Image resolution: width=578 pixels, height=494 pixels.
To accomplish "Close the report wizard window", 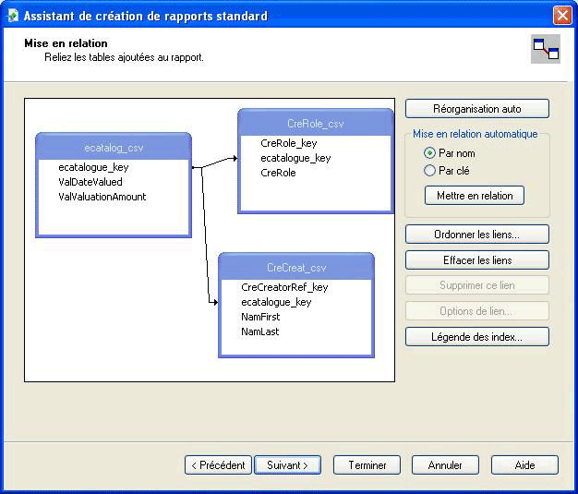I will click(x=561, y=16).
